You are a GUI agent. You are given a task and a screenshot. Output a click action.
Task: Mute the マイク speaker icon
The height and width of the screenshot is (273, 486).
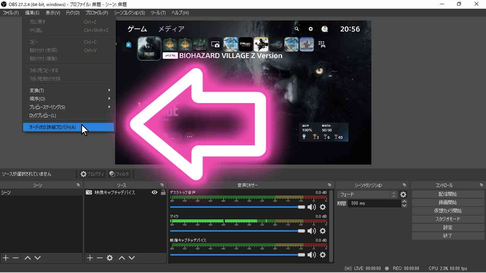(x=312, y=231)
